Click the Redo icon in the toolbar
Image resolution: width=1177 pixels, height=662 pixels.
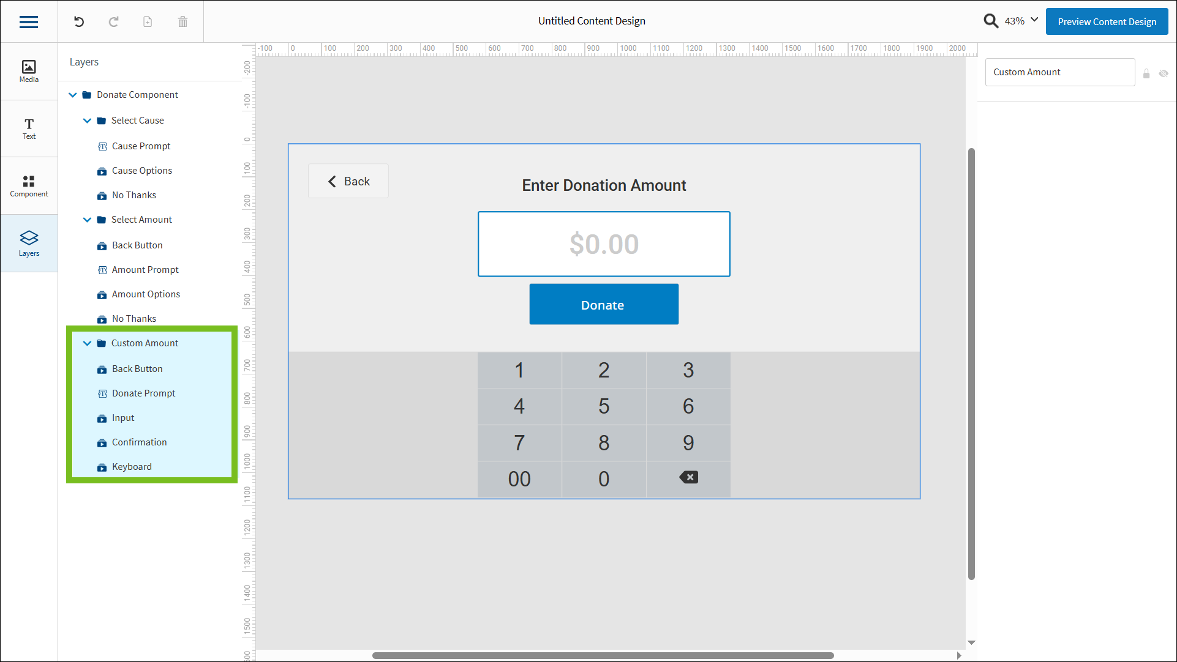coord(113,21)
